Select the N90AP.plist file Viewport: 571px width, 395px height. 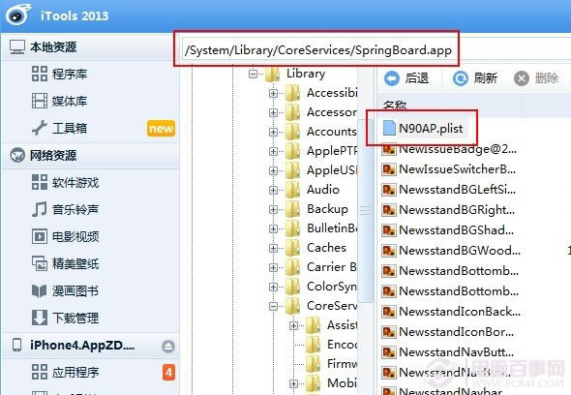423,128
